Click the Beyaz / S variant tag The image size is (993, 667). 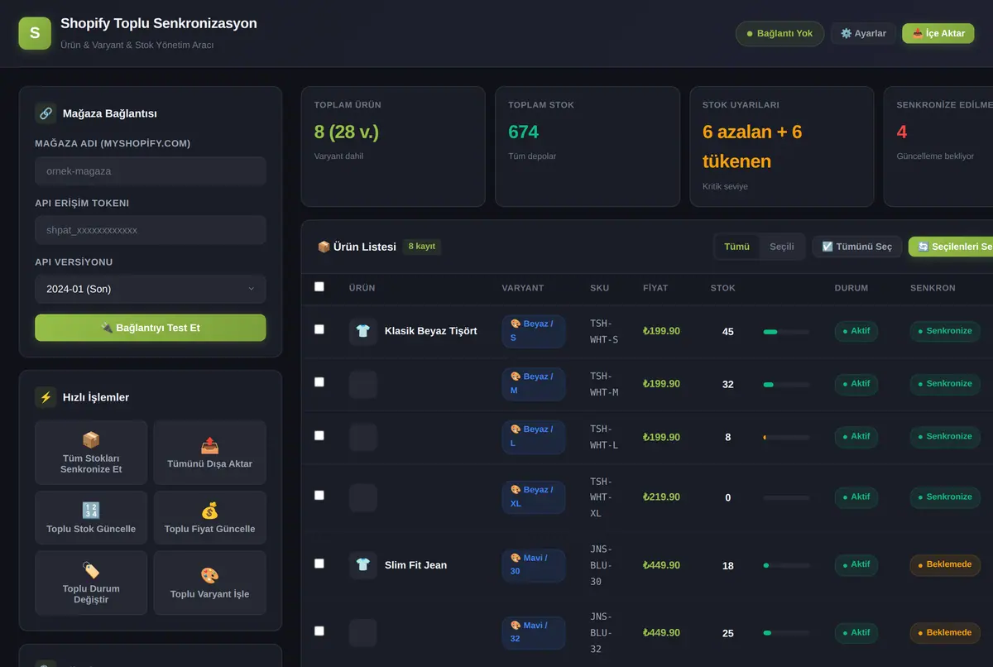tap(534, 331)
